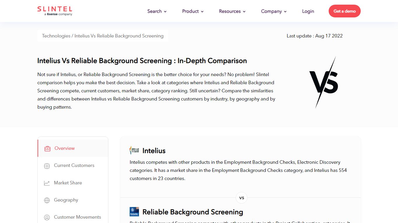Click the Intelius logo thumbnail
The width and height of the screenshot is (398, 223).
[134, 150]
